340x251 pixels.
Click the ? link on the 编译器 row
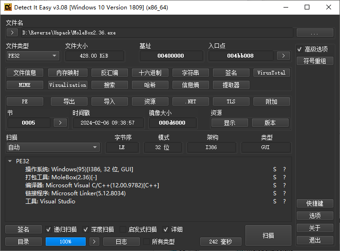tap(284, 185)
